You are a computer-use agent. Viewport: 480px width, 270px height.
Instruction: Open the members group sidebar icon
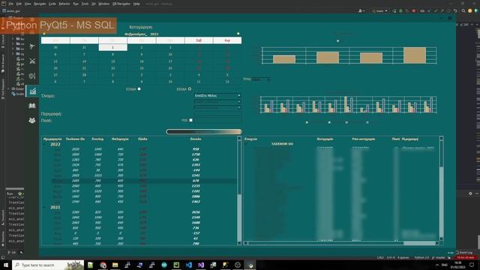coord(32,120)
